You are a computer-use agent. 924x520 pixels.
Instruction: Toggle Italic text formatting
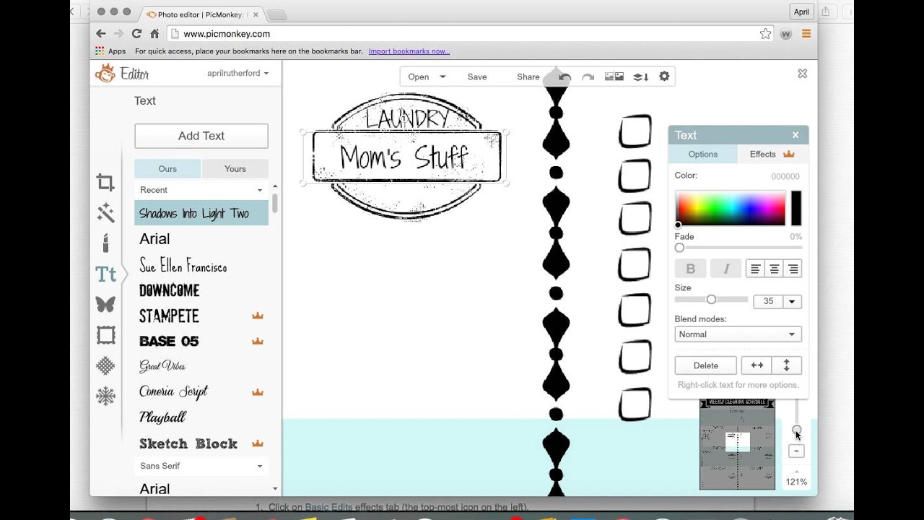(x=726, y=269)
